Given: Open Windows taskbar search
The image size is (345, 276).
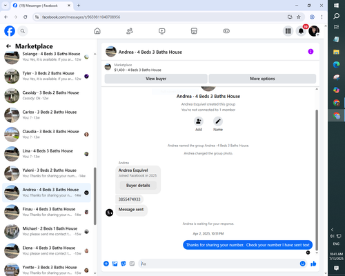Looking at the screenshot, I should pyautogui.click(x=336, y=16).
